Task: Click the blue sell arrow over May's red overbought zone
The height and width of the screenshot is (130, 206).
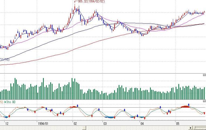Action: click(x=189, y=105)
